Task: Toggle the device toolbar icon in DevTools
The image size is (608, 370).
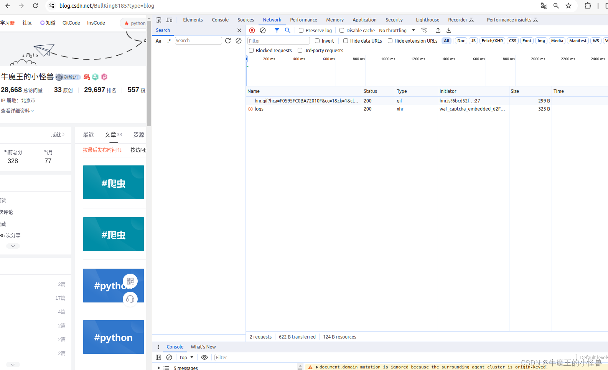Action: click(169, 20)
